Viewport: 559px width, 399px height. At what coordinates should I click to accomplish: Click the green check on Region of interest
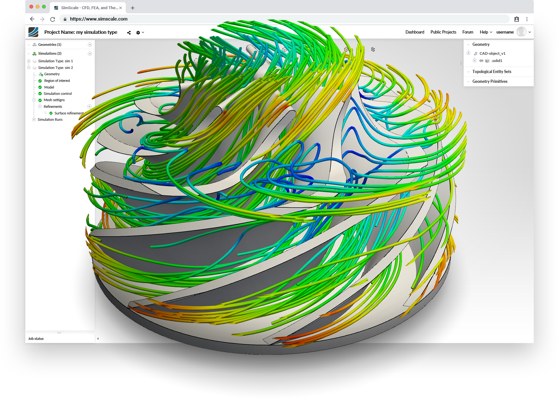coord(40,81)
